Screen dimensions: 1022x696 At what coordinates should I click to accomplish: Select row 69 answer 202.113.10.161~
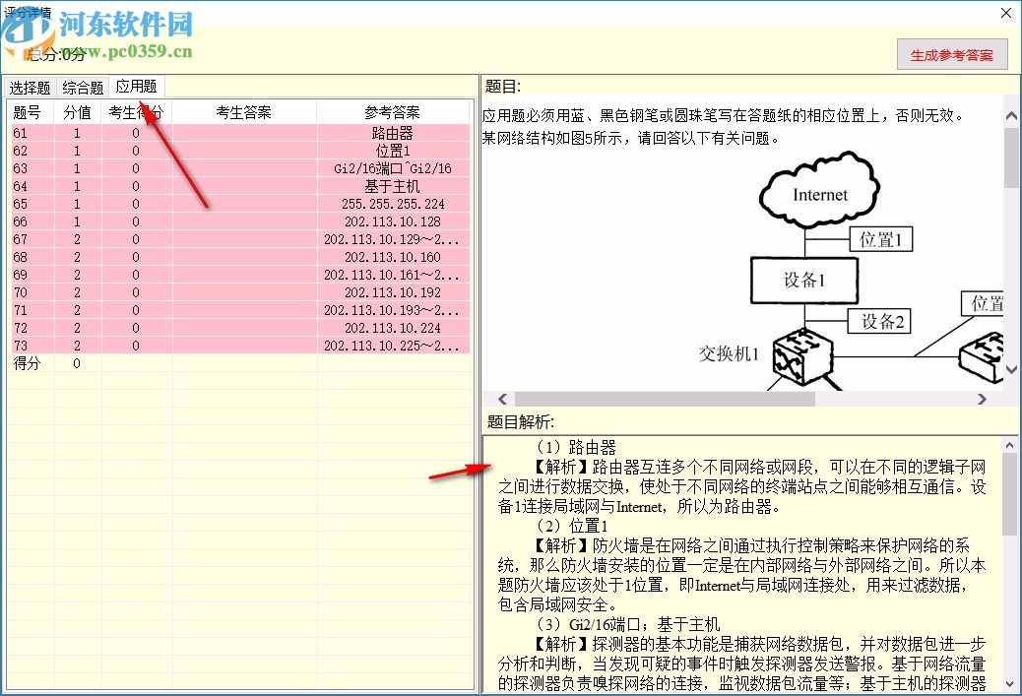pyautogui.click(x=240, y=275)
